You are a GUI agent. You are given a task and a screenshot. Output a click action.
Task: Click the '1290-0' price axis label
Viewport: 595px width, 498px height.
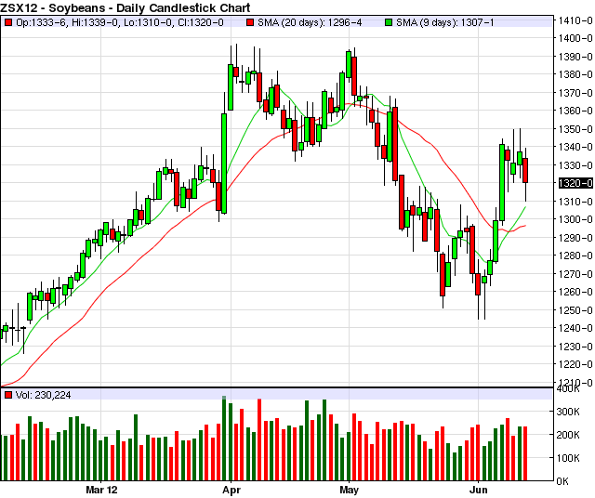575,238
